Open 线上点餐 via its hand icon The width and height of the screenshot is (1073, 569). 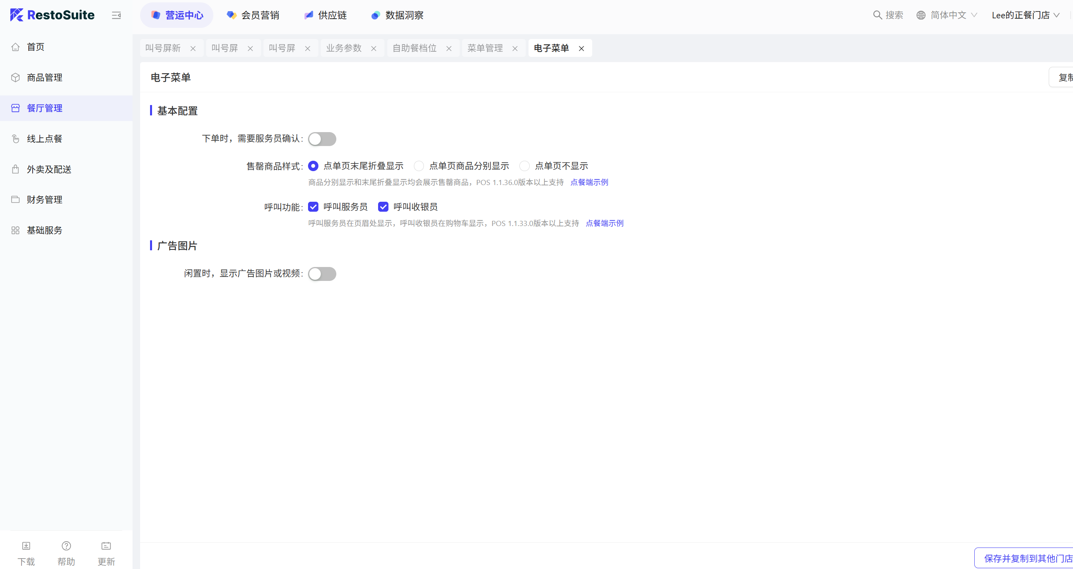point(16,139)
